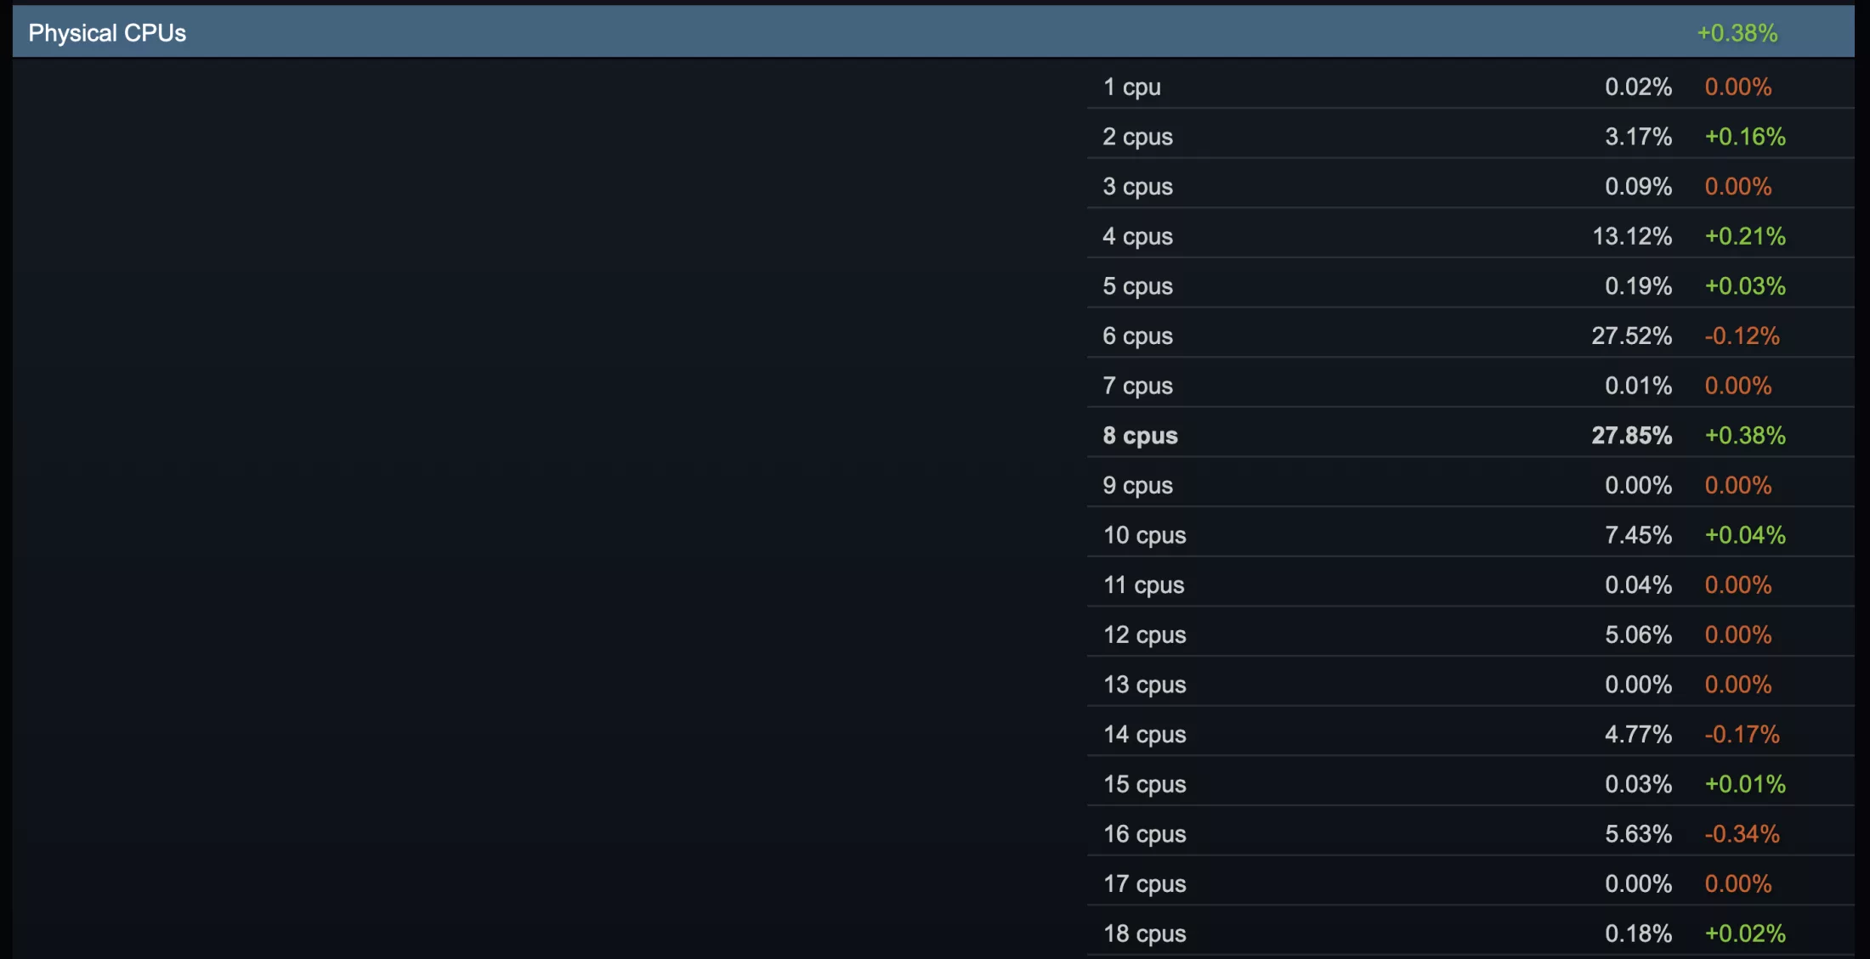The height and width of the screenshot is (959, 1870).
Task: Click the 5.06% value for 12 cpus
Action: coord(1638,635)
